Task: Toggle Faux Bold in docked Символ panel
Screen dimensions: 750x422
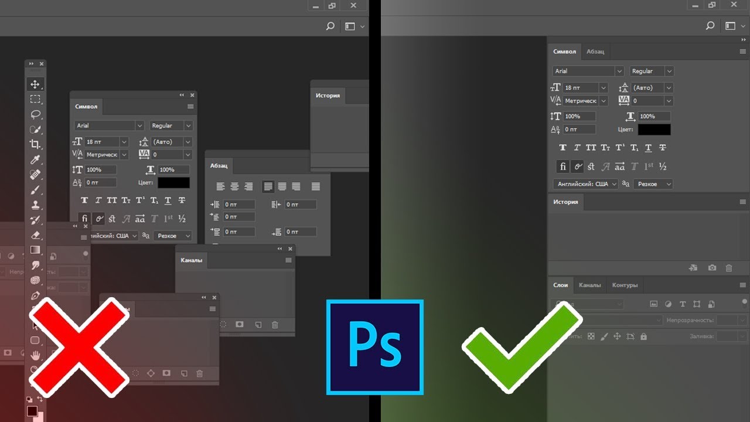Action: coord(563,148)
